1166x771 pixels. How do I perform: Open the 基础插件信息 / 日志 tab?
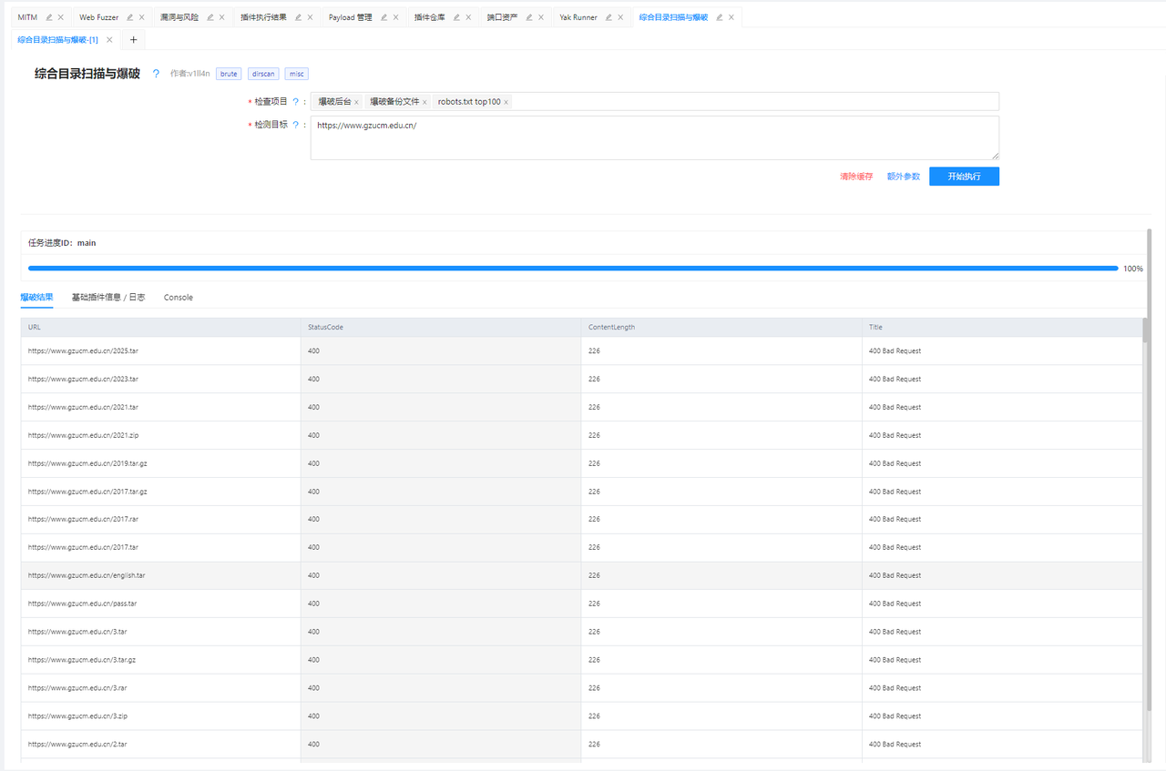point(108,298)
